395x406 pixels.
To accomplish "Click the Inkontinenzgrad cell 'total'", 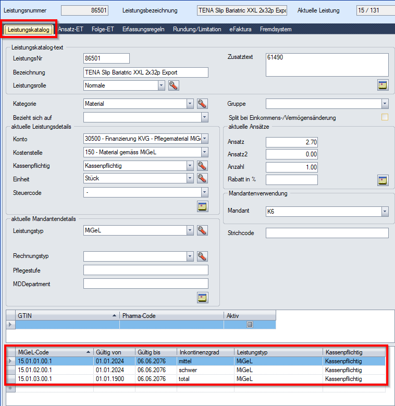I will pyautogui.click(x=205, y=379).
